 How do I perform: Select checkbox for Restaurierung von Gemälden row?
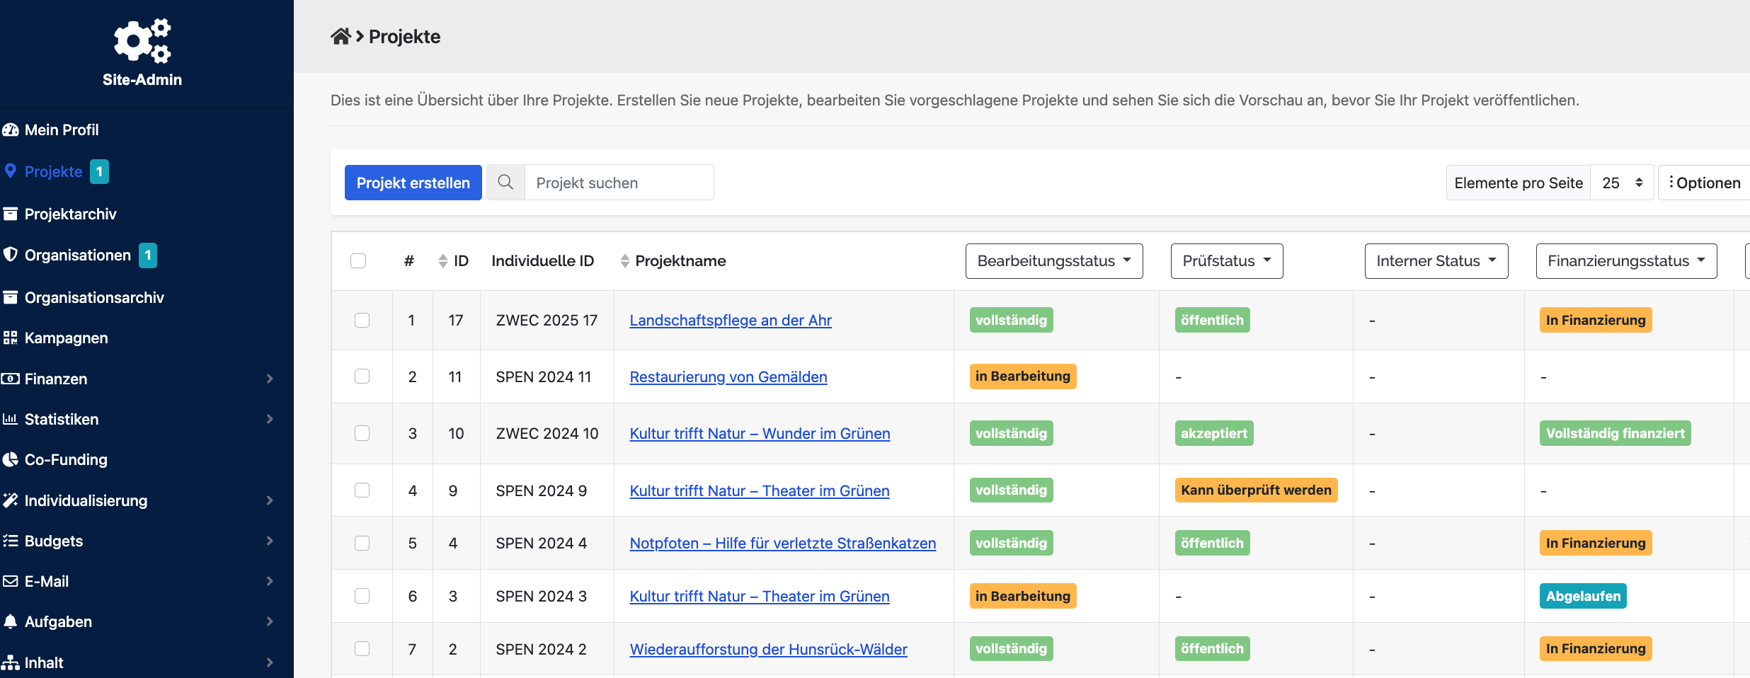(x=362, y=377)
